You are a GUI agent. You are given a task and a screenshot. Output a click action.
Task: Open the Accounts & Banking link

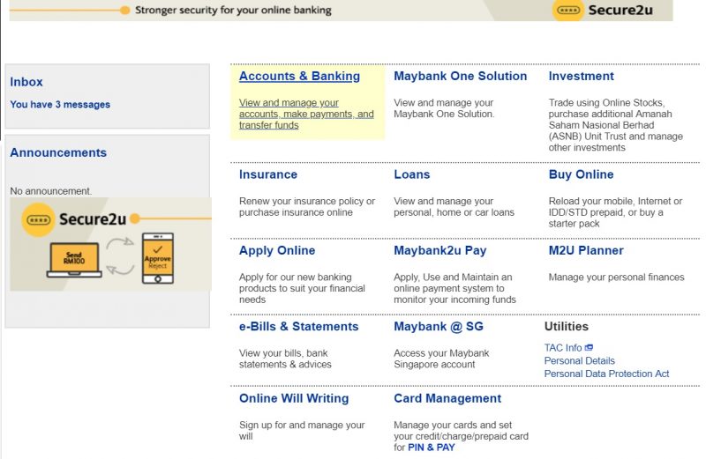(299, 77)
